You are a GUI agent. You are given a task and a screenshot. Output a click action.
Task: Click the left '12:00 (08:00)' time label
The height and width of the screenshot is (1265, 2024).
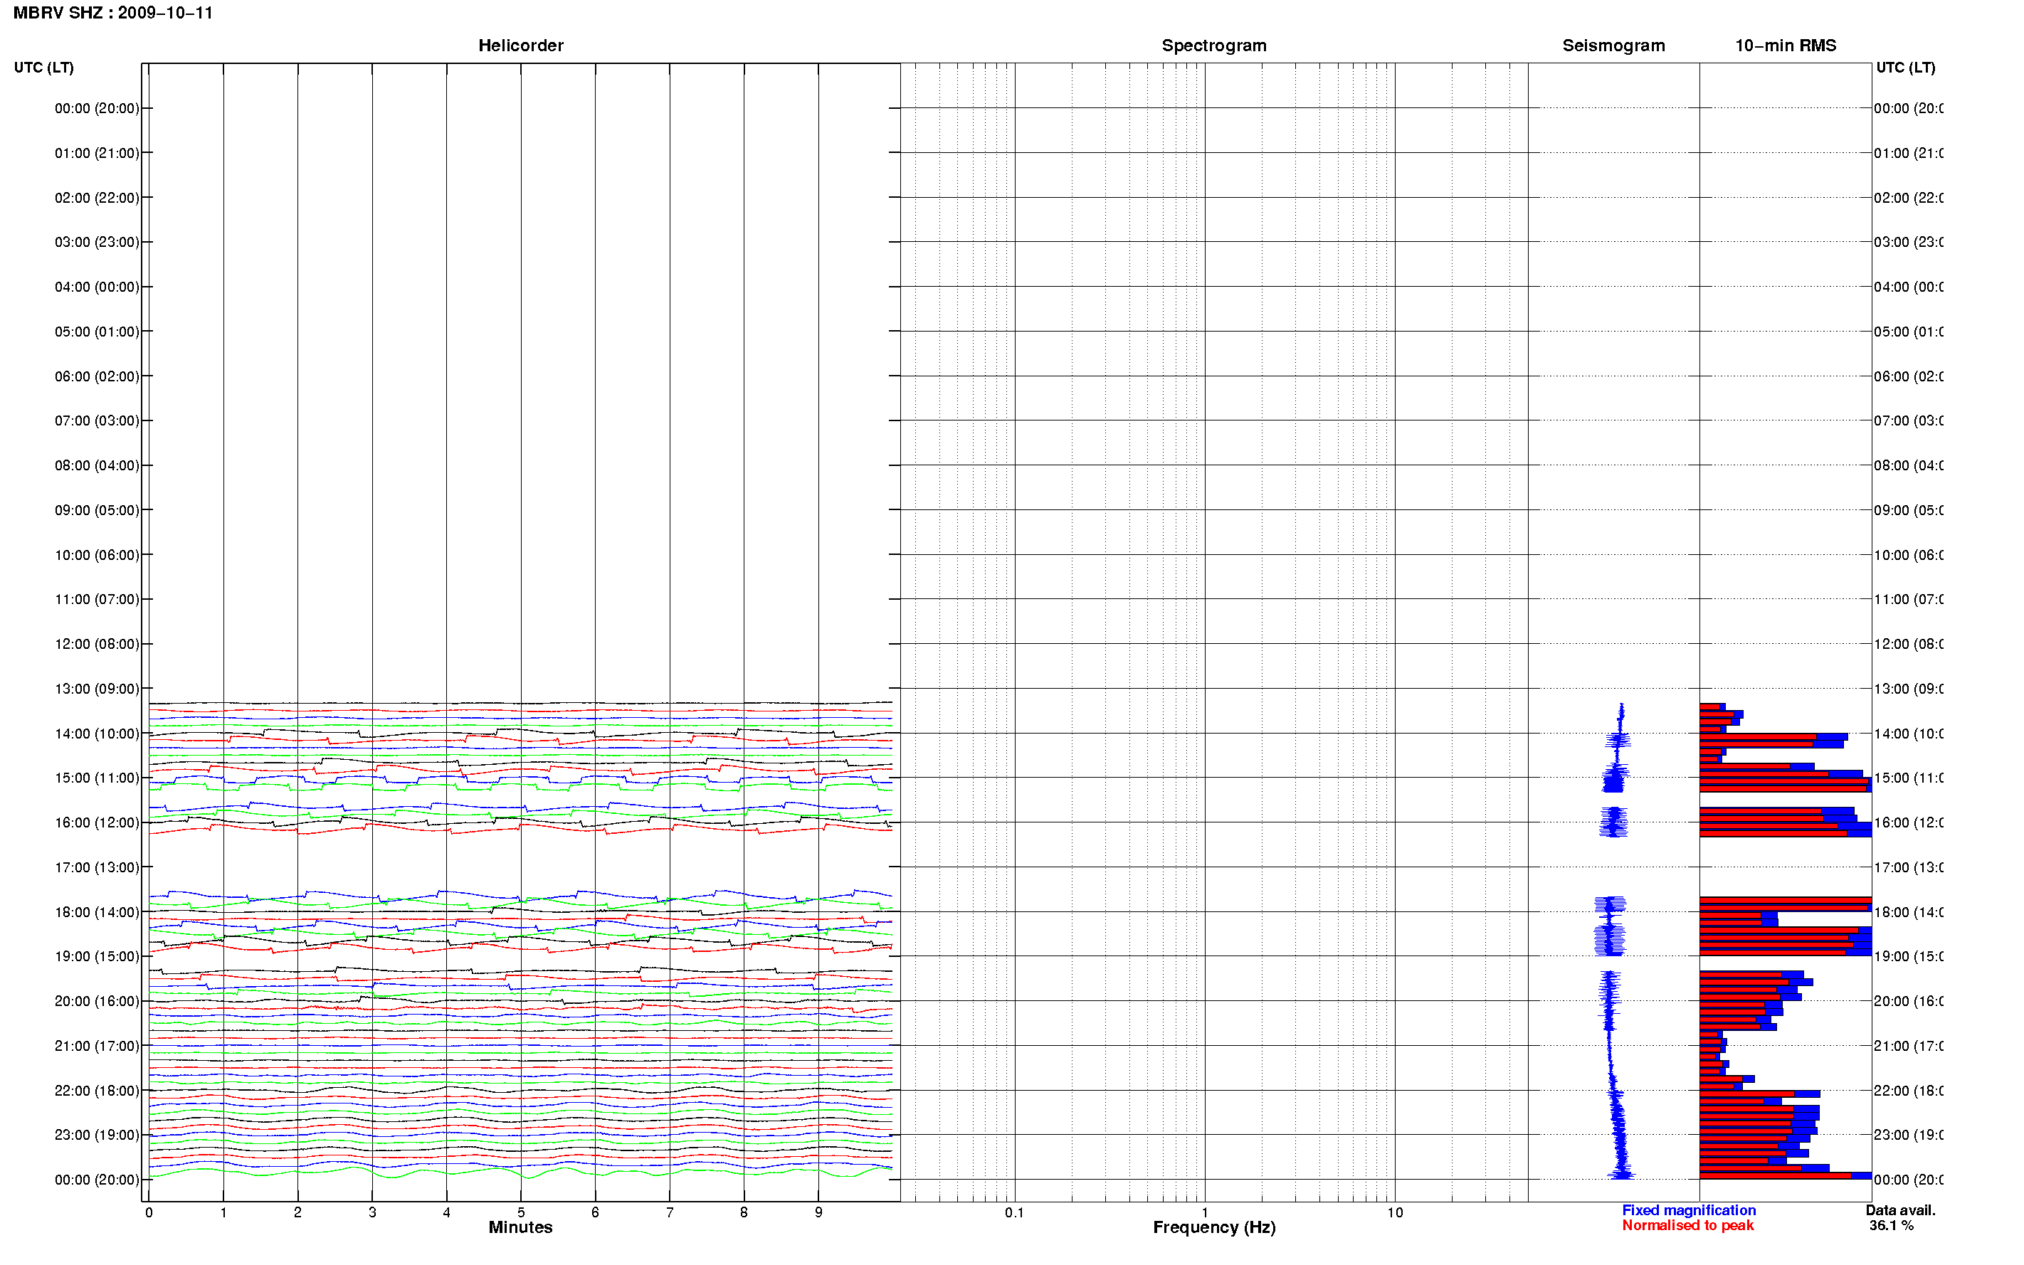pos(97,644)
